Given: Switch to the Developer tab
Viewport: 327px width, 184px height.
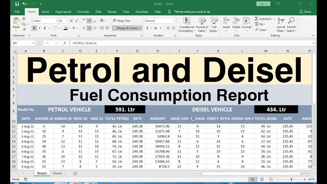Looking at the screenshot, I should click(142, 11).
